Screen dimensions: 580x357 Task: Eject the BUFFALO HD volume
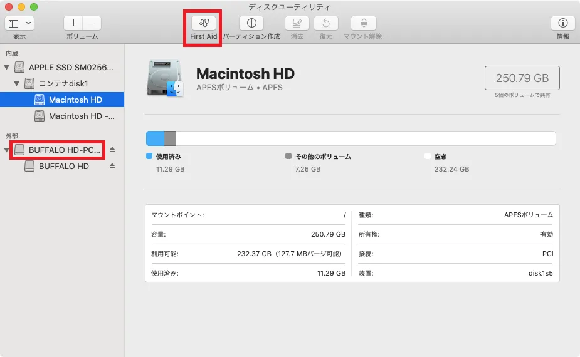pyautogui.click(x=112, y=166)
